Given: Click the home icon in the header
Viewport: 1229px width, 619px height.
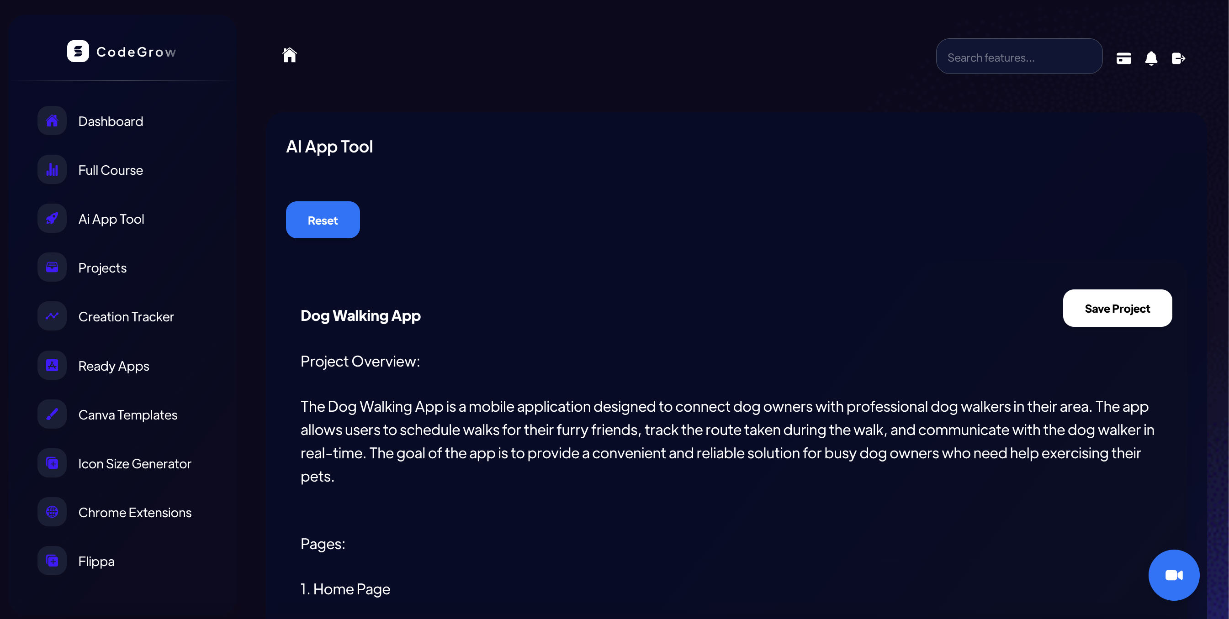Looking at the screenshot, I should click(x=289, y=55).
